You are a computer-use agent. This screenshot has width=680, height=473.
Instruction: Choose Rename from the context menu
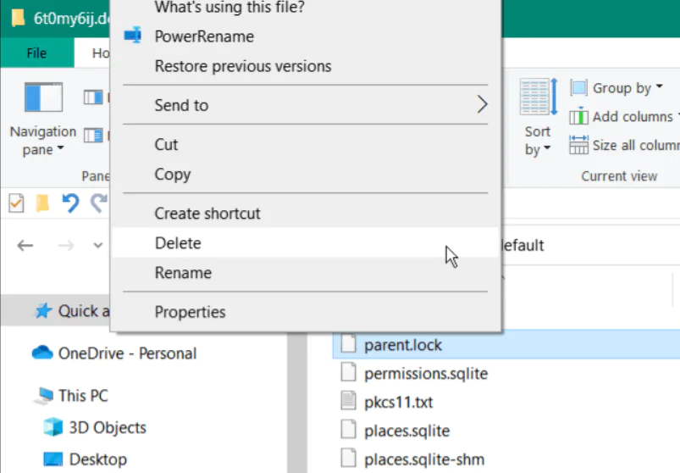tap(183, 273)
